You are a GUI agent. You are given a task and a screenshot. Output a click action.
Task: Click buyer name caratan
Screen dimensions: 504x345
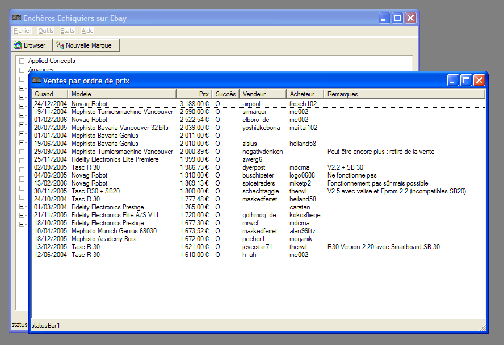[x=300, y=207]
